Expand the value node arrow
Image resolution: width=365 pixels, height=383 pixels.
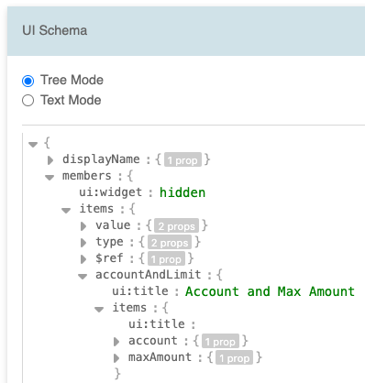[83, 226]
